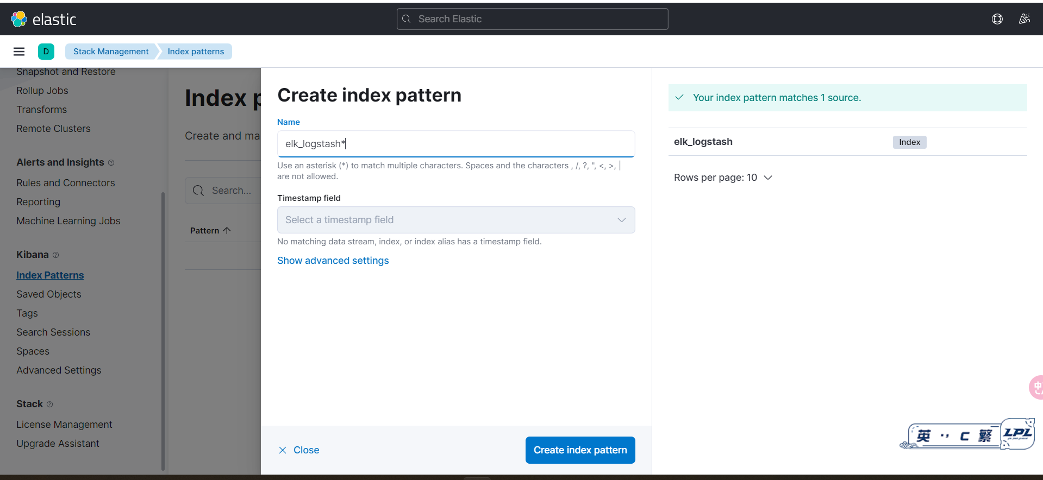Click the elk_logstash matching source row
Screen dimensions: 1043x480
coord(848,142)
